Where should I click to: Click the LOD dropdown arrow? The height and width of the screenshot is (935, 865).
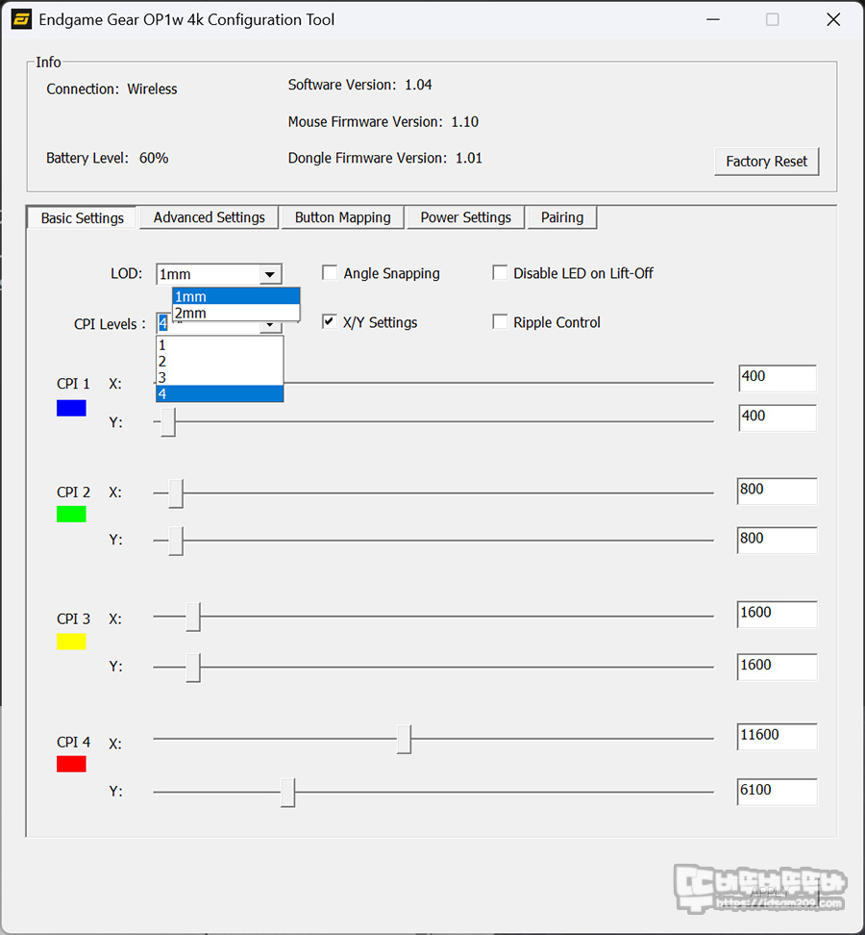click(x=270, y=274)
